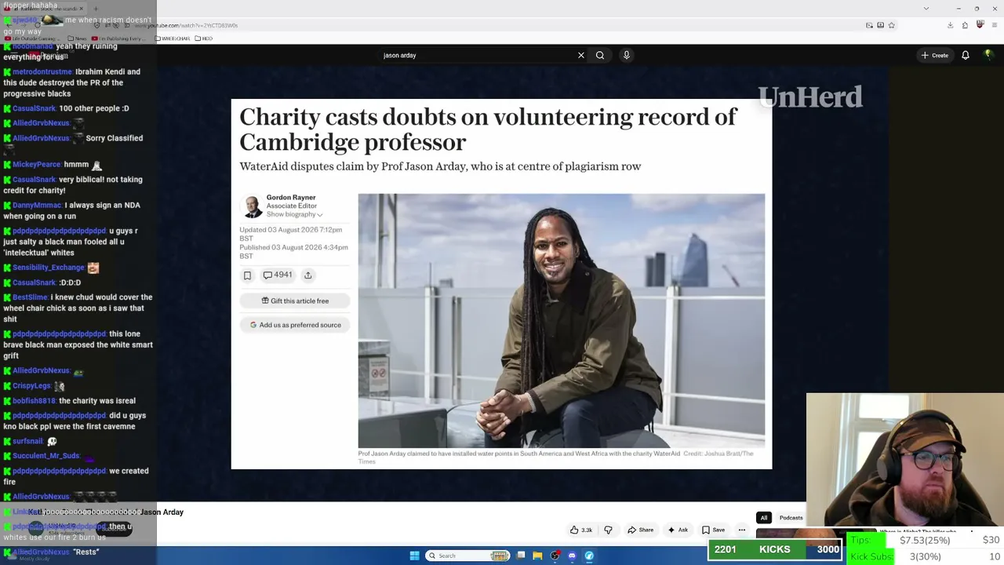Click the UnHerd logo in the video

[810, 97]
